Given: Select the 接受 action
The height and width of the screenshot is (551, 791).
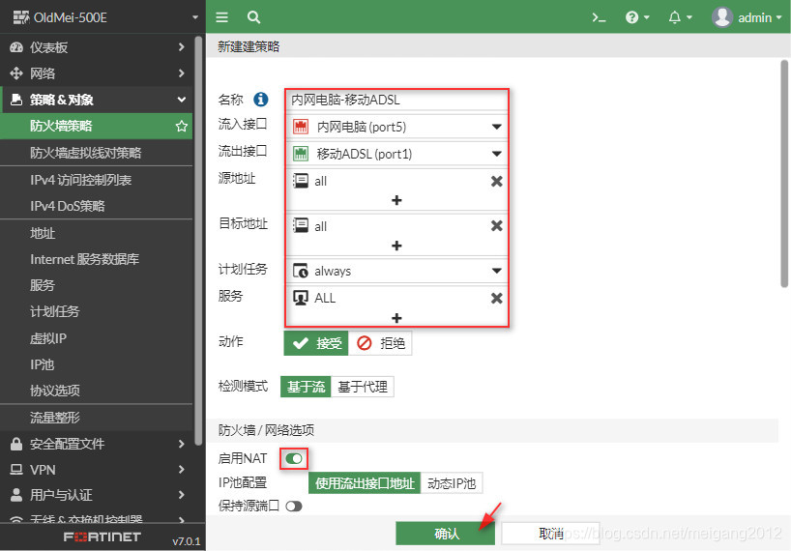Looking at the screenshot, I should pos(316,343).
